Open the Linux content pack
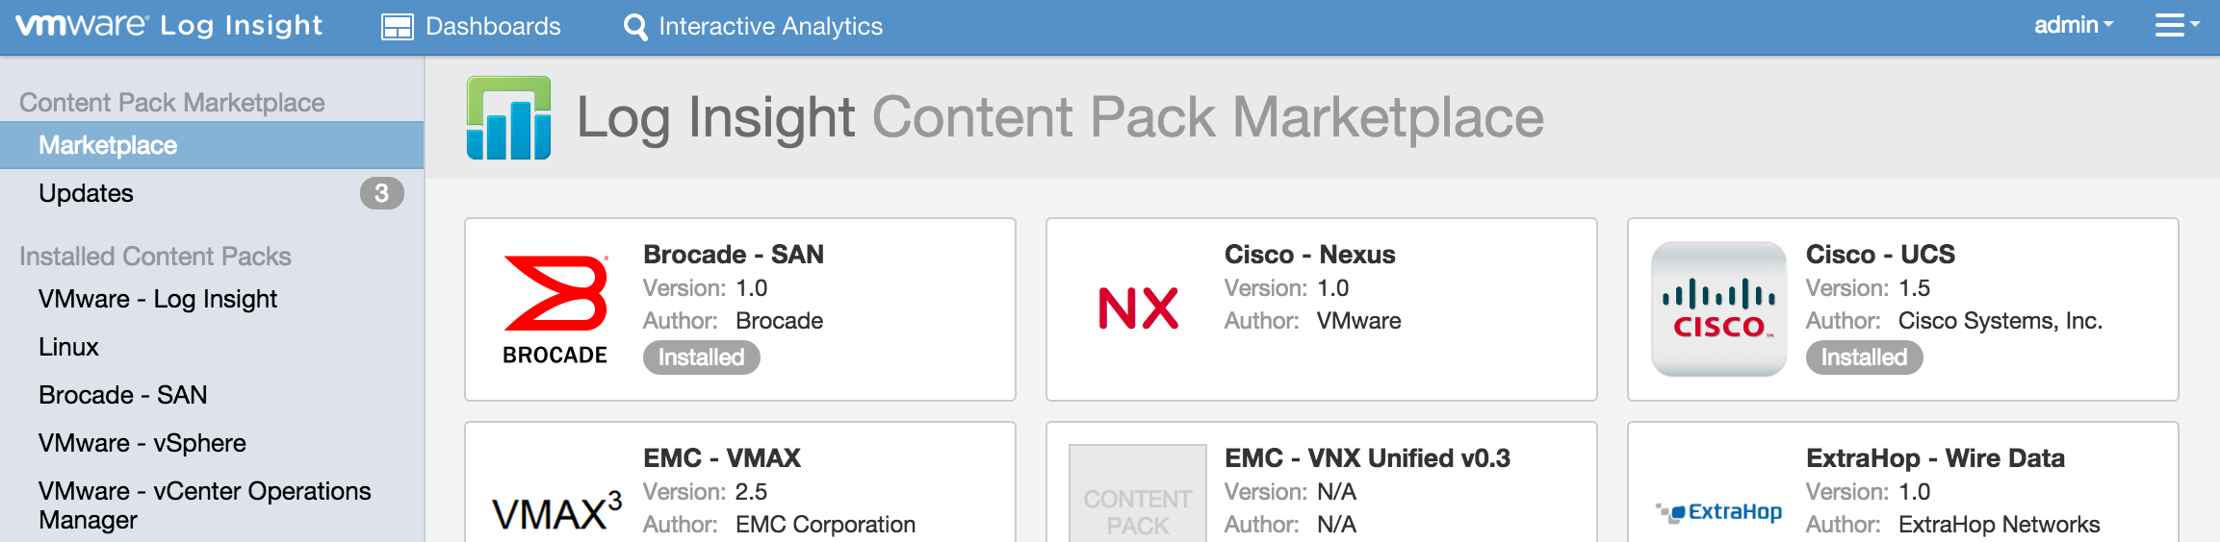The width and height of the screenshot is (2220, 542). 69,347
